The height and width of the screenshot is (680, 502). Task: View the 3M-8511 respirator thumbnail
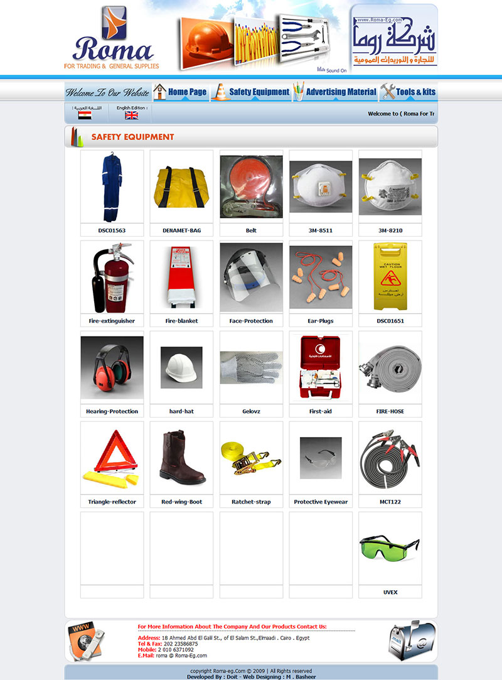321,186
